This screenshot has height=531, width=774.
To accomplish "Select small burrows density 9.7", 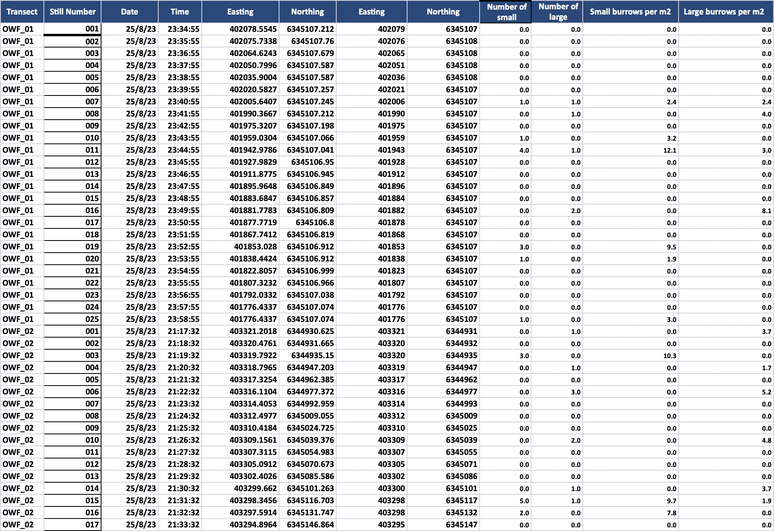I will [630, 500].
